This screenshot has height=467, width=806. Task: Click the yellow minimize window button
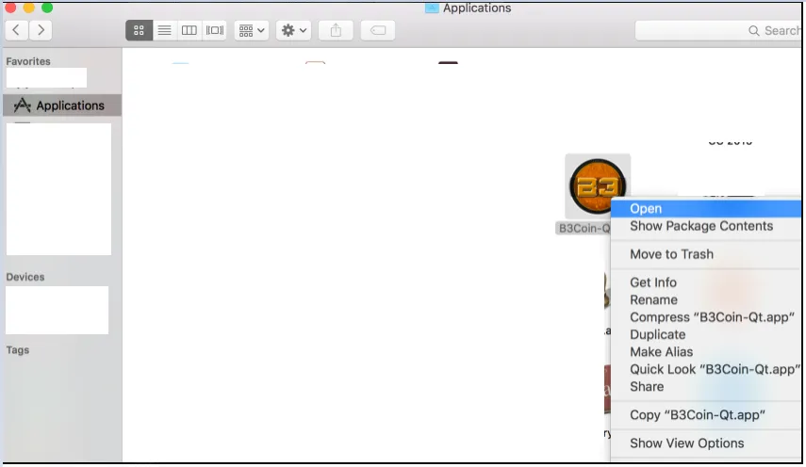[29, 8]
